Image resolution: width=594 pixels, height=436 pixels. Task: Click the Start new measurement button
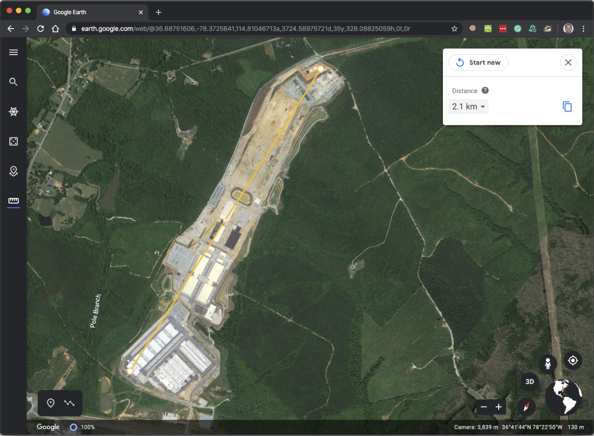pyautogui.click(x=478, y=63)
